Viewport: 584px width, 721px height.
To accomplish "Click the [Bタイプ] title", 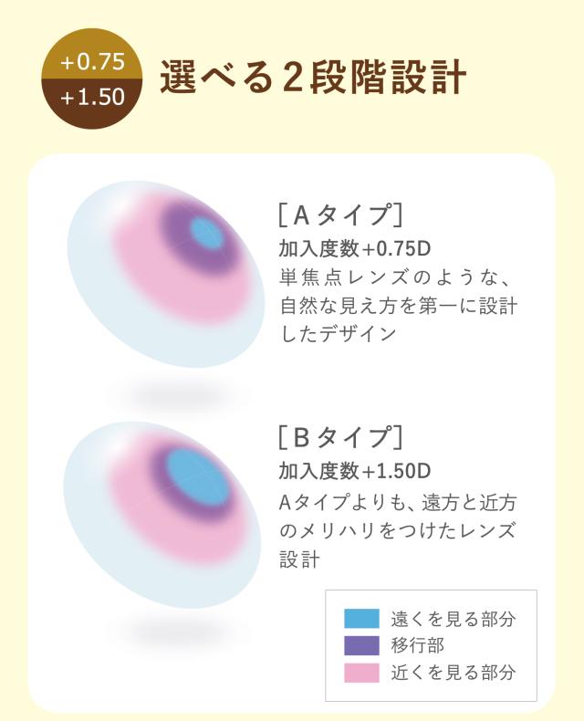I will pyautogui.click(x=339, y=437).
